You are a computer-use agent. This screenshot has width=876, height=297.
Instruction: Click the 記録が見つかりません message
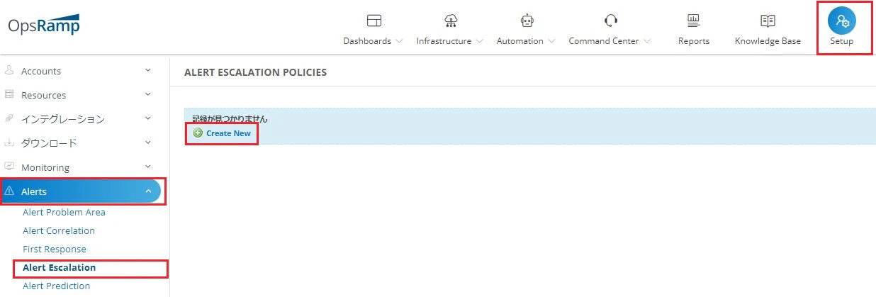point(230,119)
